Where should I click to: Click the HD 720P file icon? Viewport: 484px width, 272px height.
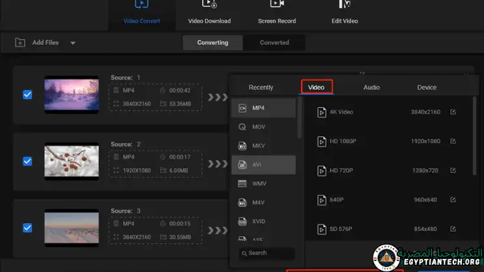(322, 171)
